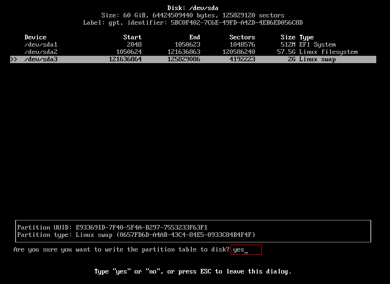Click the >> selection marker beside /dev/sda3
Viewport: 390px width, 284px height.
(14, 59)
